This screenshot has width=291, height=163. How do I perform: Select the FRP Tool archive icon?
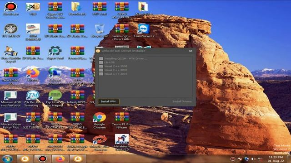tap(100, 9)
